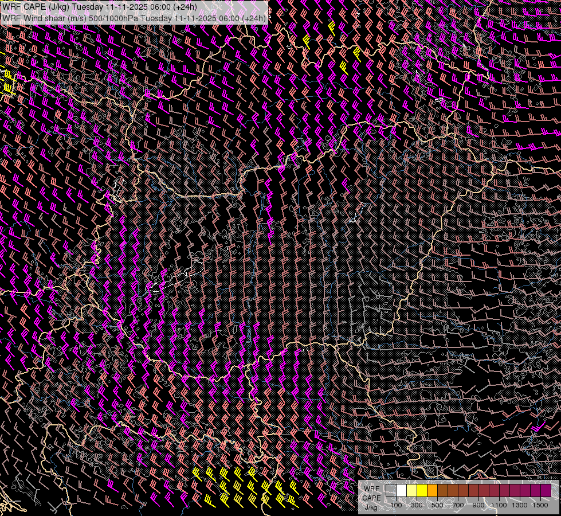Select the pale yellow CAPE legend swatch
This screenshot has width=561, height=516.
[x=412, y=491]
